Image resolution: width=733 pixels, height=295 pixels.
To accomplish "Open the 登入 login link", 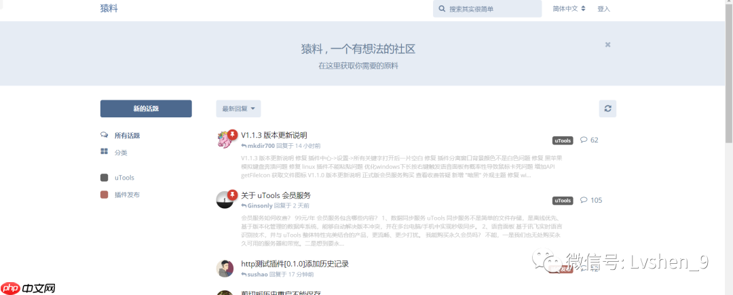I will pos(603,9).
